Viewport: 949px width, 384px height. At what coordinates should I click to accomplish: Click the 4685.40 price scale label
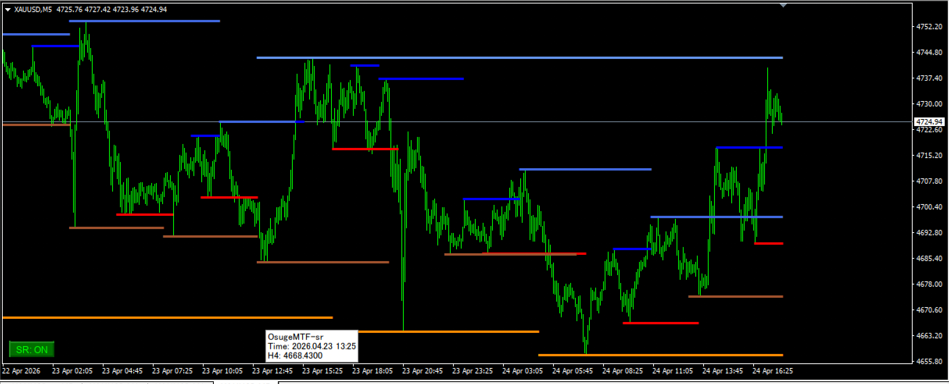[929, 258]
